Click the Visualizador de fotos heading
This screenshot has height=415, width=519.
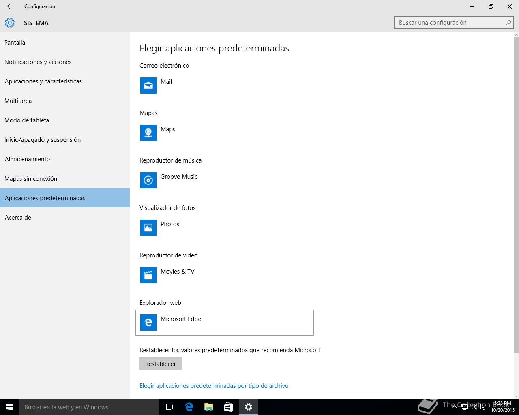coord(167,207)
